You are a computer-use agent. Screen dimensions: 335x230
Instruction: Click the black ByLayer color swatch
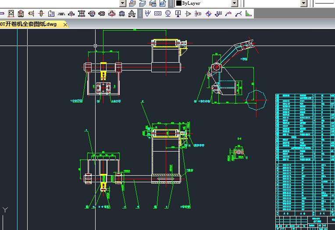coord(179,3)
